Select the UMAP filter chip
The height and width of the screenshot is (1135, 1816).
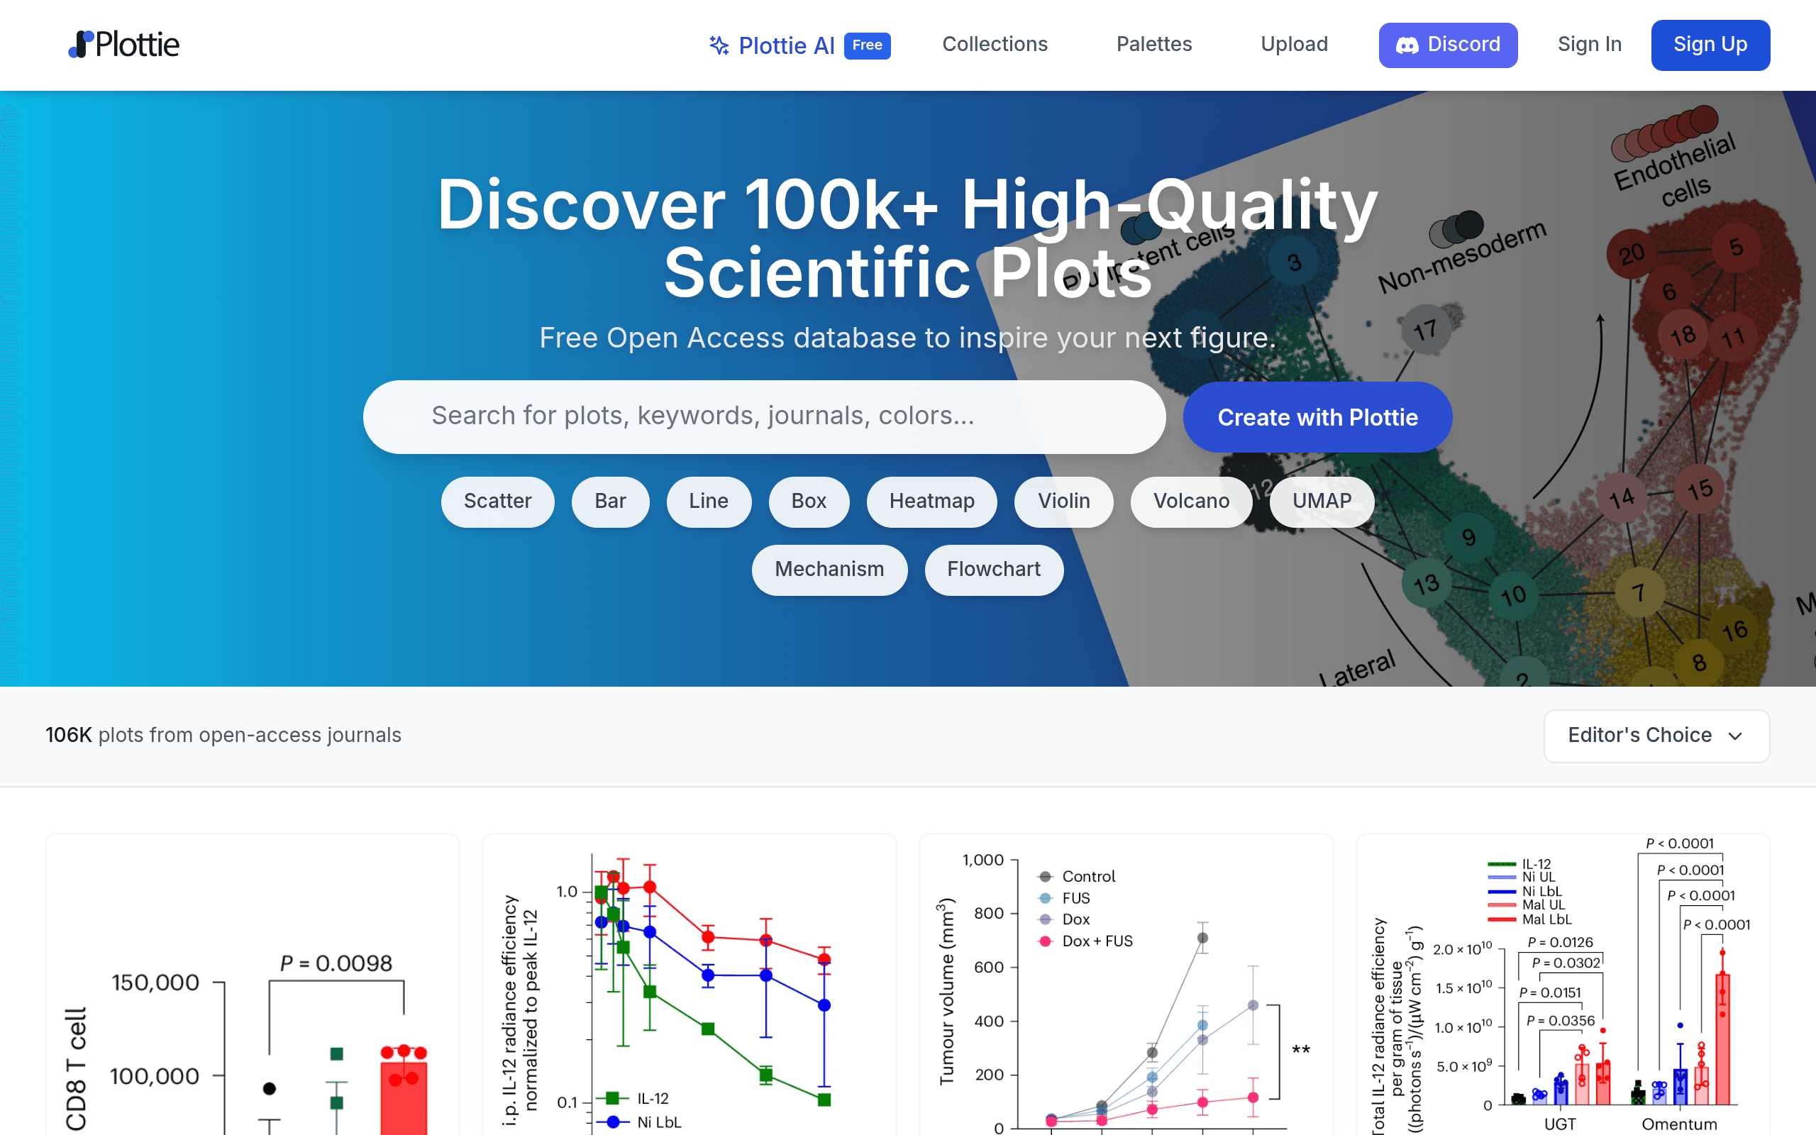(x=1322, y=502)
